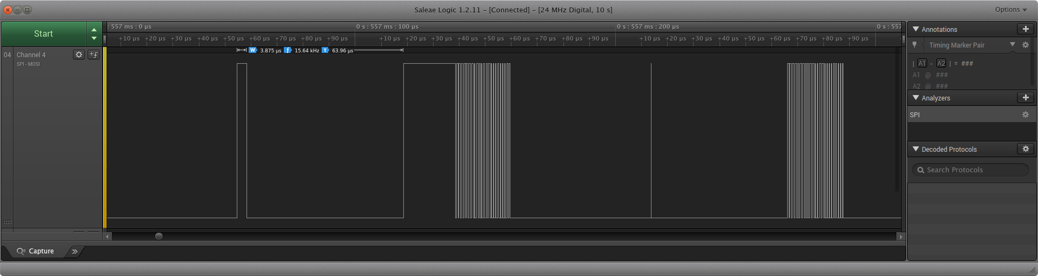The height and width of the screenshot is (276, 1038).
Task: Click the window resize grip corner
Action: click(x=1033, y=270)
